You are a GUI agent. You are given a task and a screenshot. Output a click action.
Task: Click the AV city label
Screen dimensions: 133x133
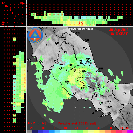click(110, 107)
